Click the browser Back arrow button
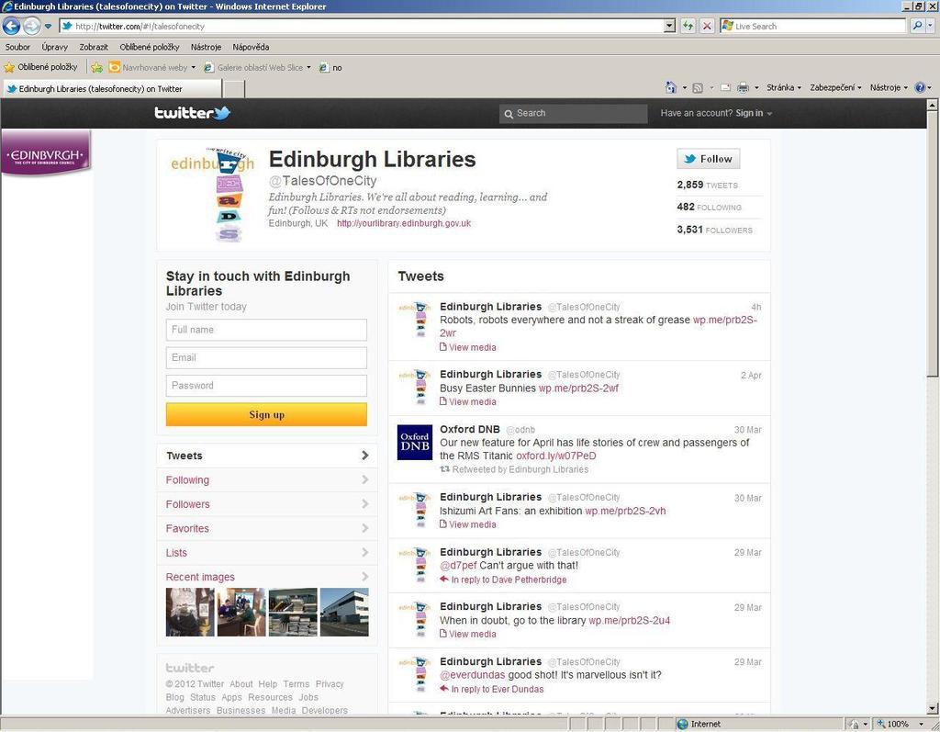This screenshot has height=732, width=940. click(11, 26)
